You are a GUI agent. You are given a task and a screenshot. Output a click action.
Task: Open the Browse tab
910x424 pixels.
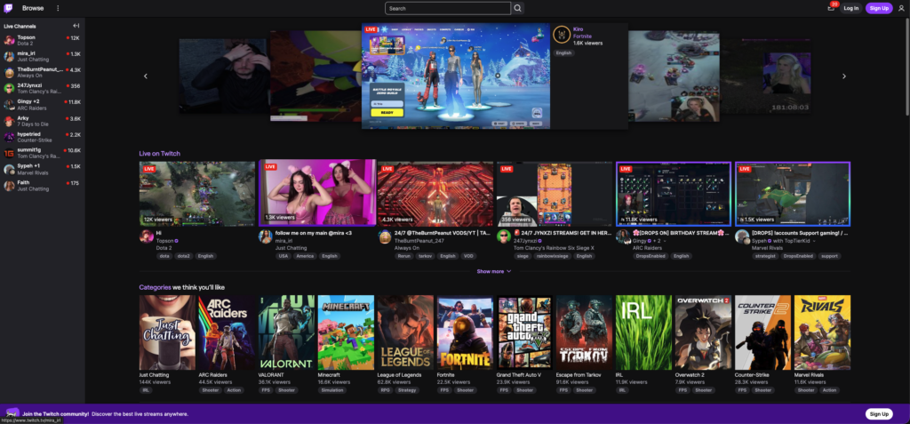click(33, 8)
